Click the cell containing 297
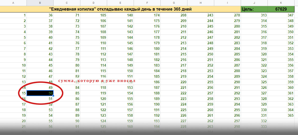Screen dimensions: 298x135 (227, 121)
